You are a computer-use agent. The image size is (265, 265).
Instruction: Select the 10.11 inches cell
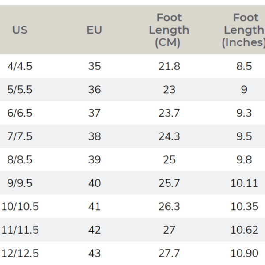pos(244,183)
